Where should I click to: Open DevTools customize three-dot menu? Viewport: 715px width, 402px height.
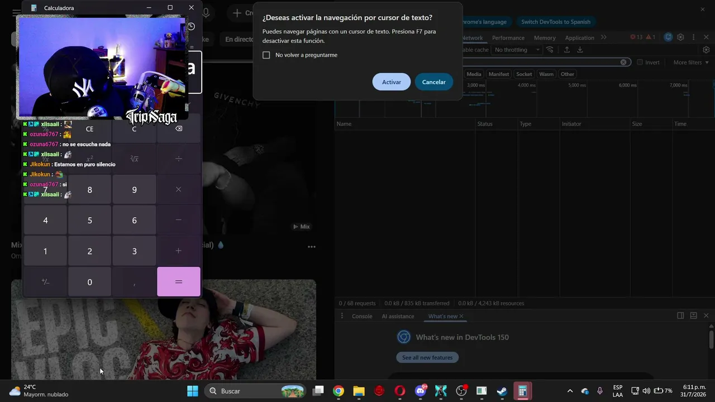(693, 37)
